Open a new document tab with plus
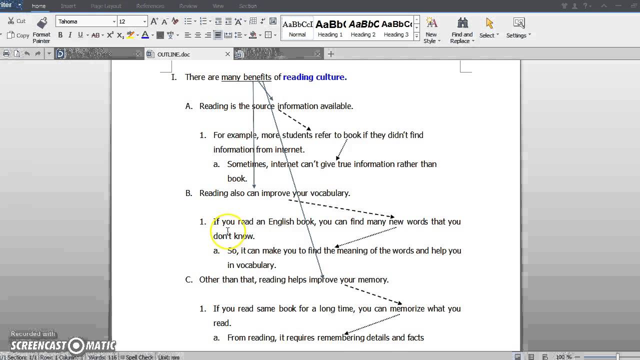 click(x=330, y=53)
